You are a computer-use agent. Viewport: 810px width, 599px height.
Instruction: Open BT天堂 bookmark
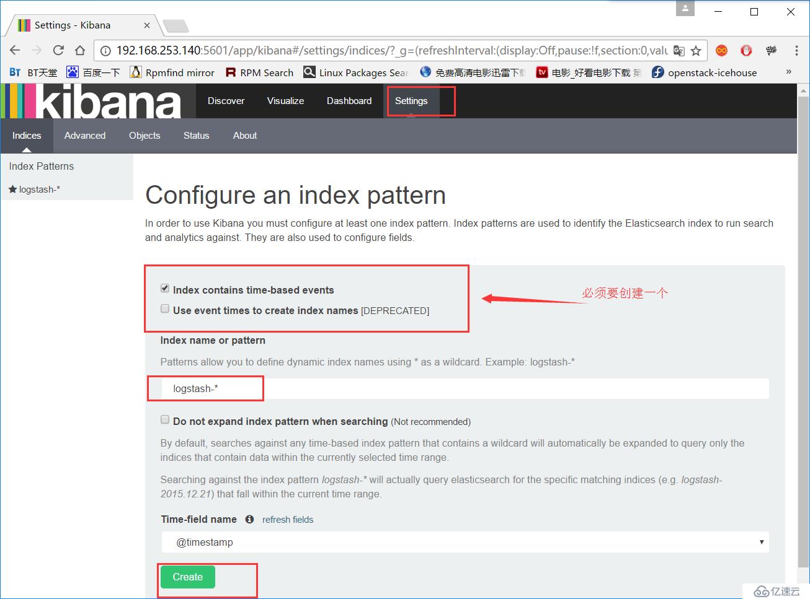(x=33, y=72)
